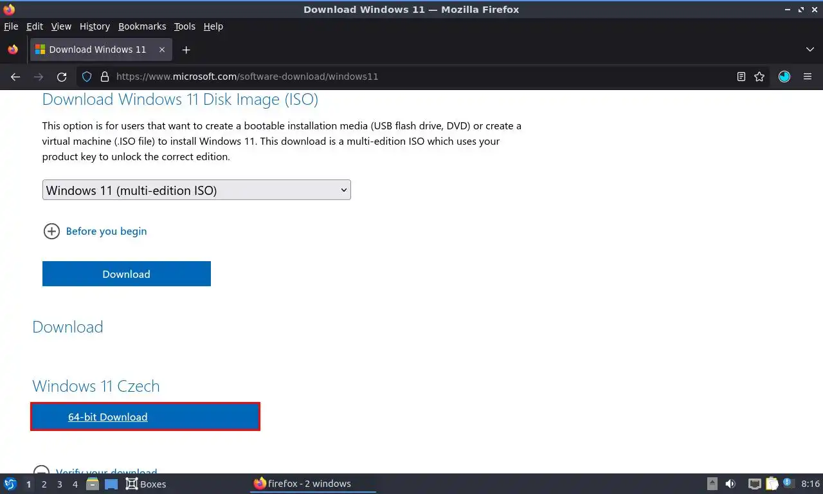
Task: Open clipboard manager tray icon
Action: click(772, 484)
